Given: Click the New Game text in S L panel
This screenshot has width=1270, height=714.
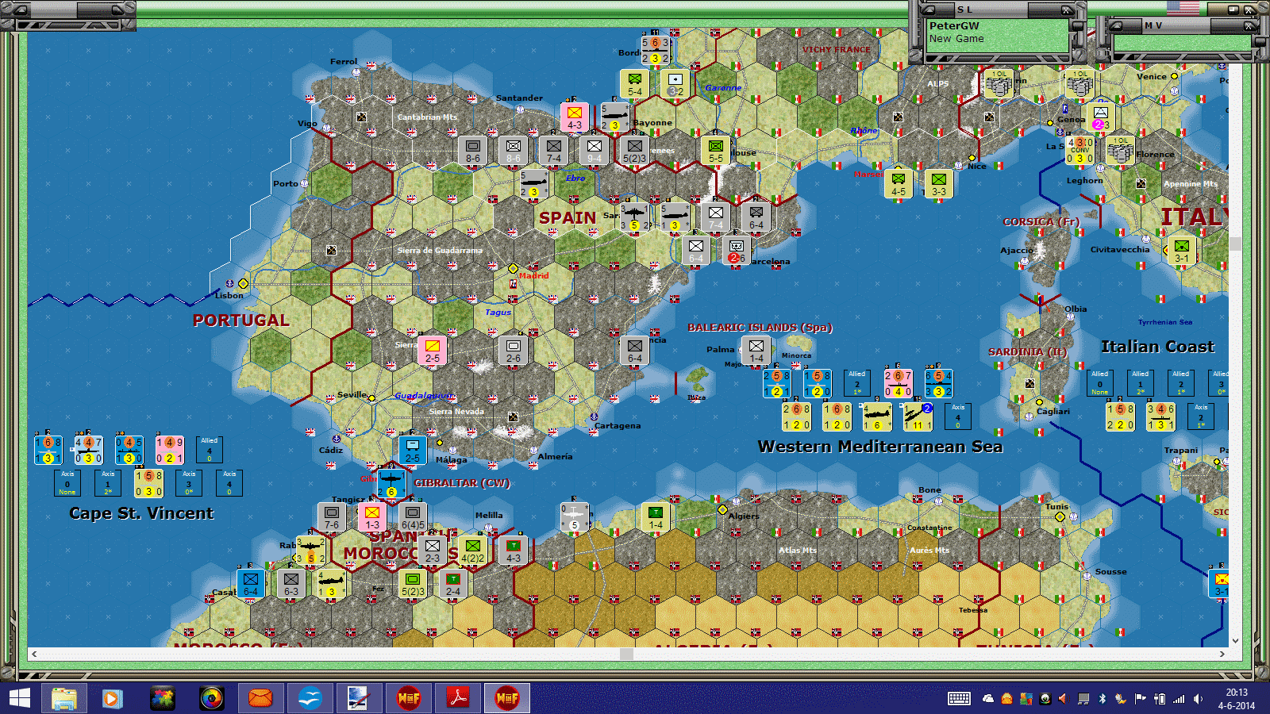Looking at the screenshot, I should coord(956,38).
